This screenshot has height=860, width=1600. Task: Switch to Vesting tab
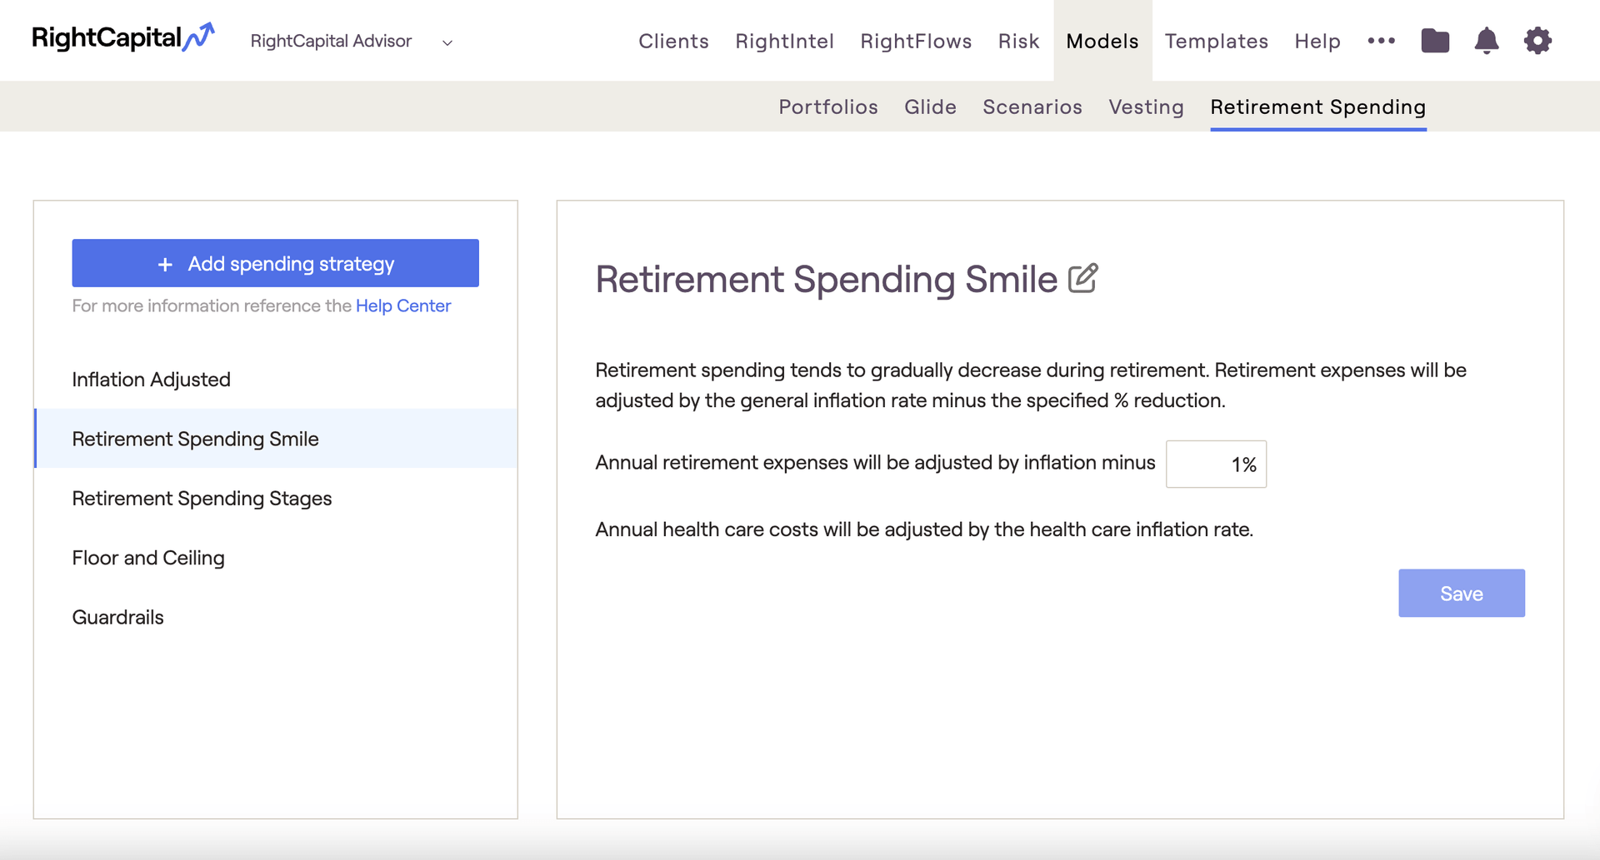(x=1146, y=107)
